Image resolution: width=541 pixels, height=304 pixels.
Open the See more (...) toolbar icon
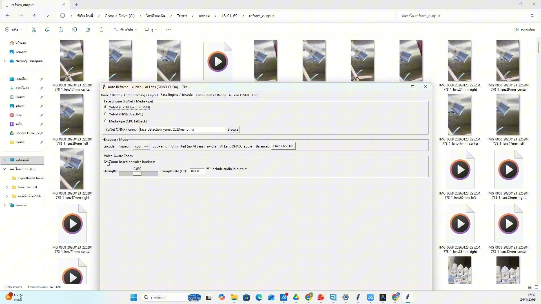pyautogui.click(x=168, y=30)
